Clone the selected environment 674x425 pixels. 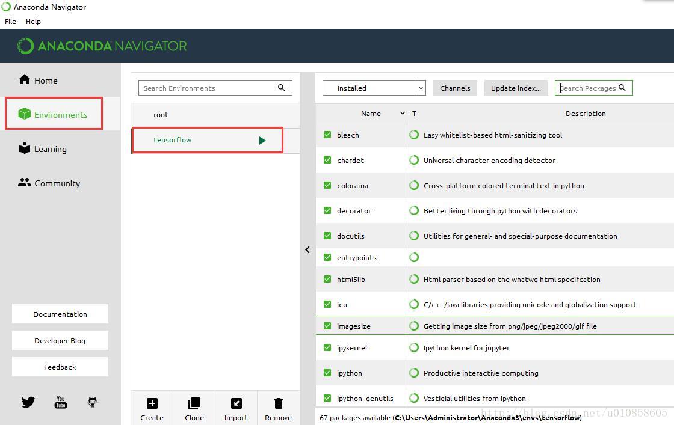(194, 403)
